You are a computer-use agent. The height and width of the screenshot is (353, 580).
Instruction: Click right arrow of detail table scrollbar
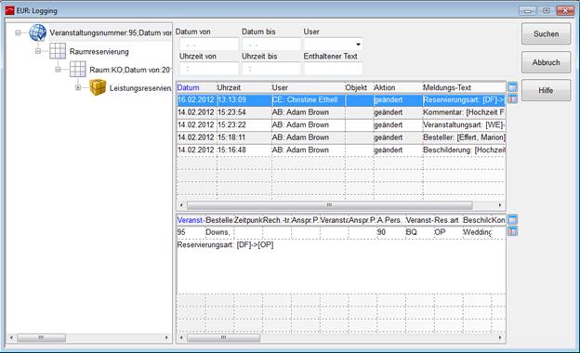point(500,337)
